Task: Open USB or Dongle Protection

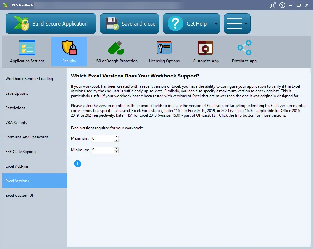Action: [116, 52]
